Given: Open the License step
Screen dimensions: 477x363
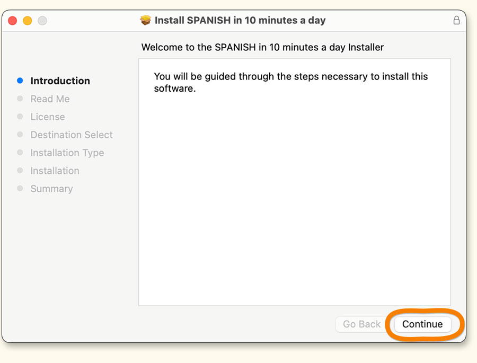Looking at the screenshot, I should pyautogui.click(x=48, y=117).
